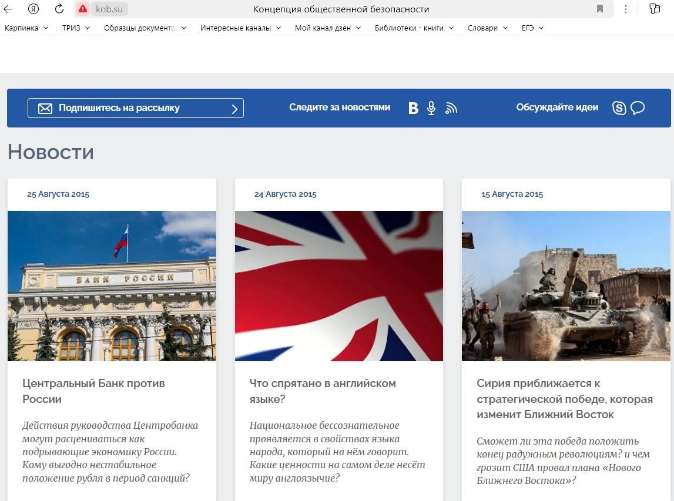Open article Центральный Банк против России
The height and width of the screenshot is (501, 674).
pyautogui.click(x=93, y=391)
